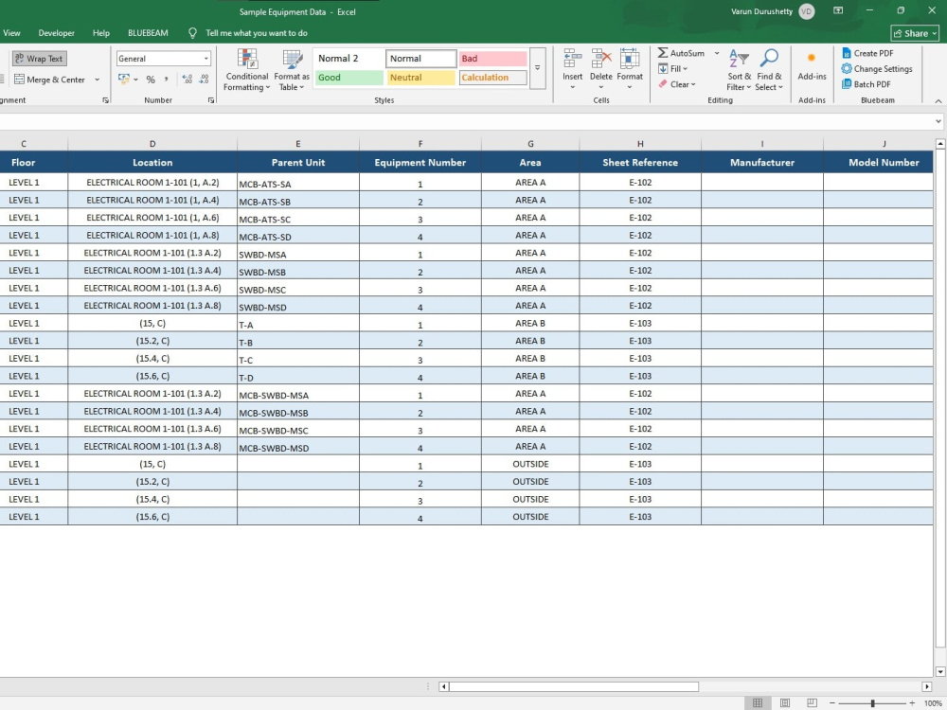Apply Neutral cell style

click(421, 78)
